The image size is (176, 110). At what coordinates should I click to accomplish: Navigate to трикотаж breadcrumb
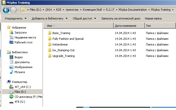pos(72,10)
